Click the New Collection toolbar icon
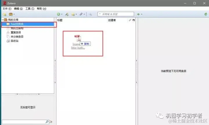Image resolution: width=209 pixels, height=125 pixels. [4, 14]
